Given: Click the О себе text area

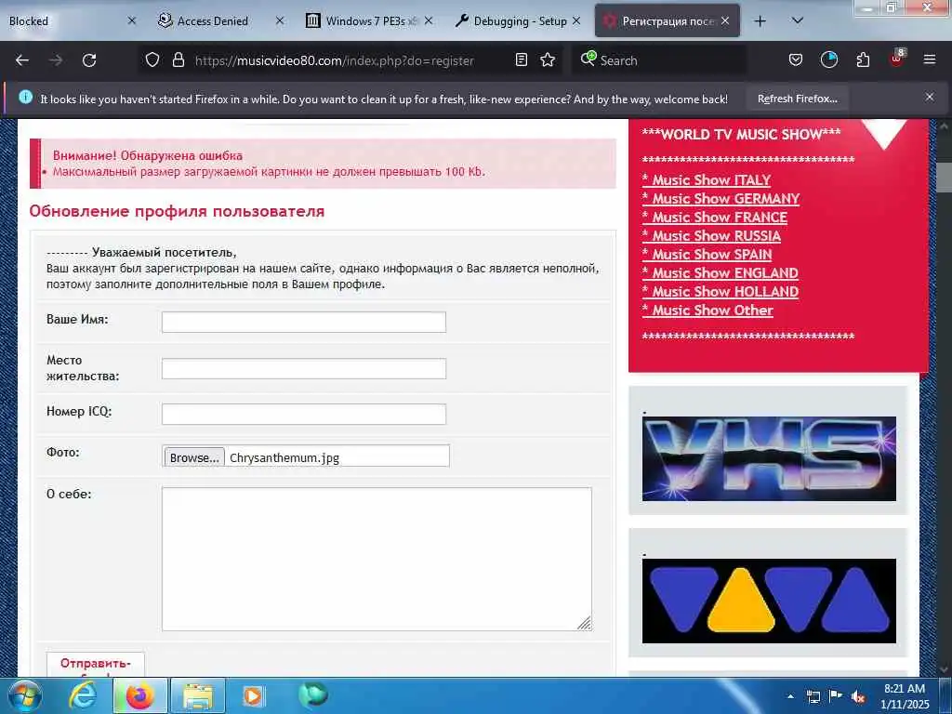Looking at the screenshot, I should pyautogui.click(x=377, y=559).
